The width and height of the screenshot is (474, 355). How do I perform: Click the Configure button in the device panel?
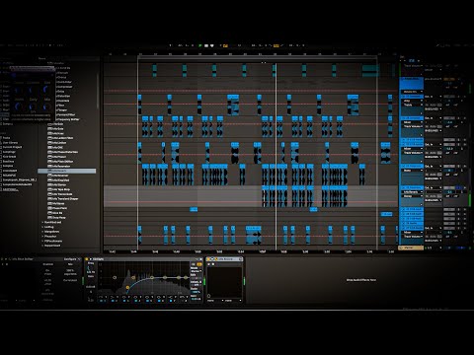click(x=71, y=259)
